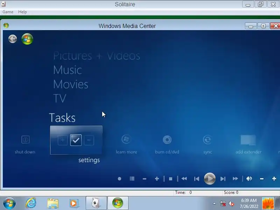Switch to Solitaire on the taskbar
The image size is (280, 210).
coord(96,203)
